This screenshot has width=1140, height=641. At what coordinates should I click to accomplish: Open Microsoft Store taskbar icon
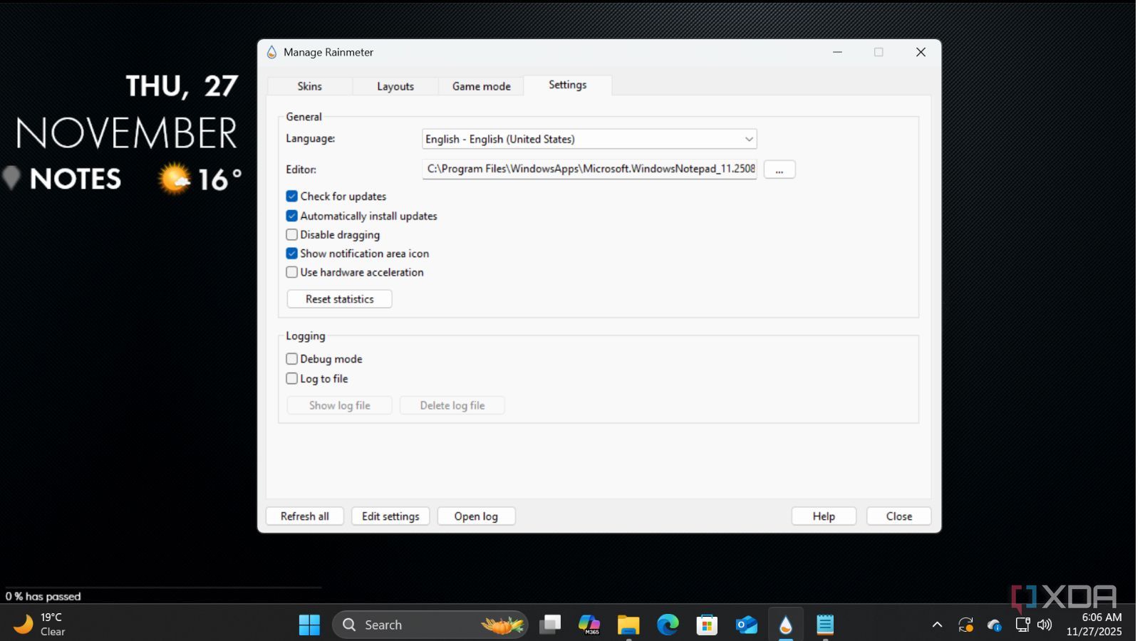coord(707,625)
